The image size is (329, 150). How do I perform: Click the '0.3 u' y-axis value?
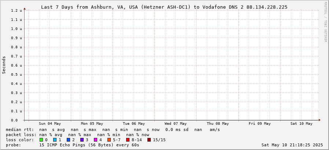17,93
